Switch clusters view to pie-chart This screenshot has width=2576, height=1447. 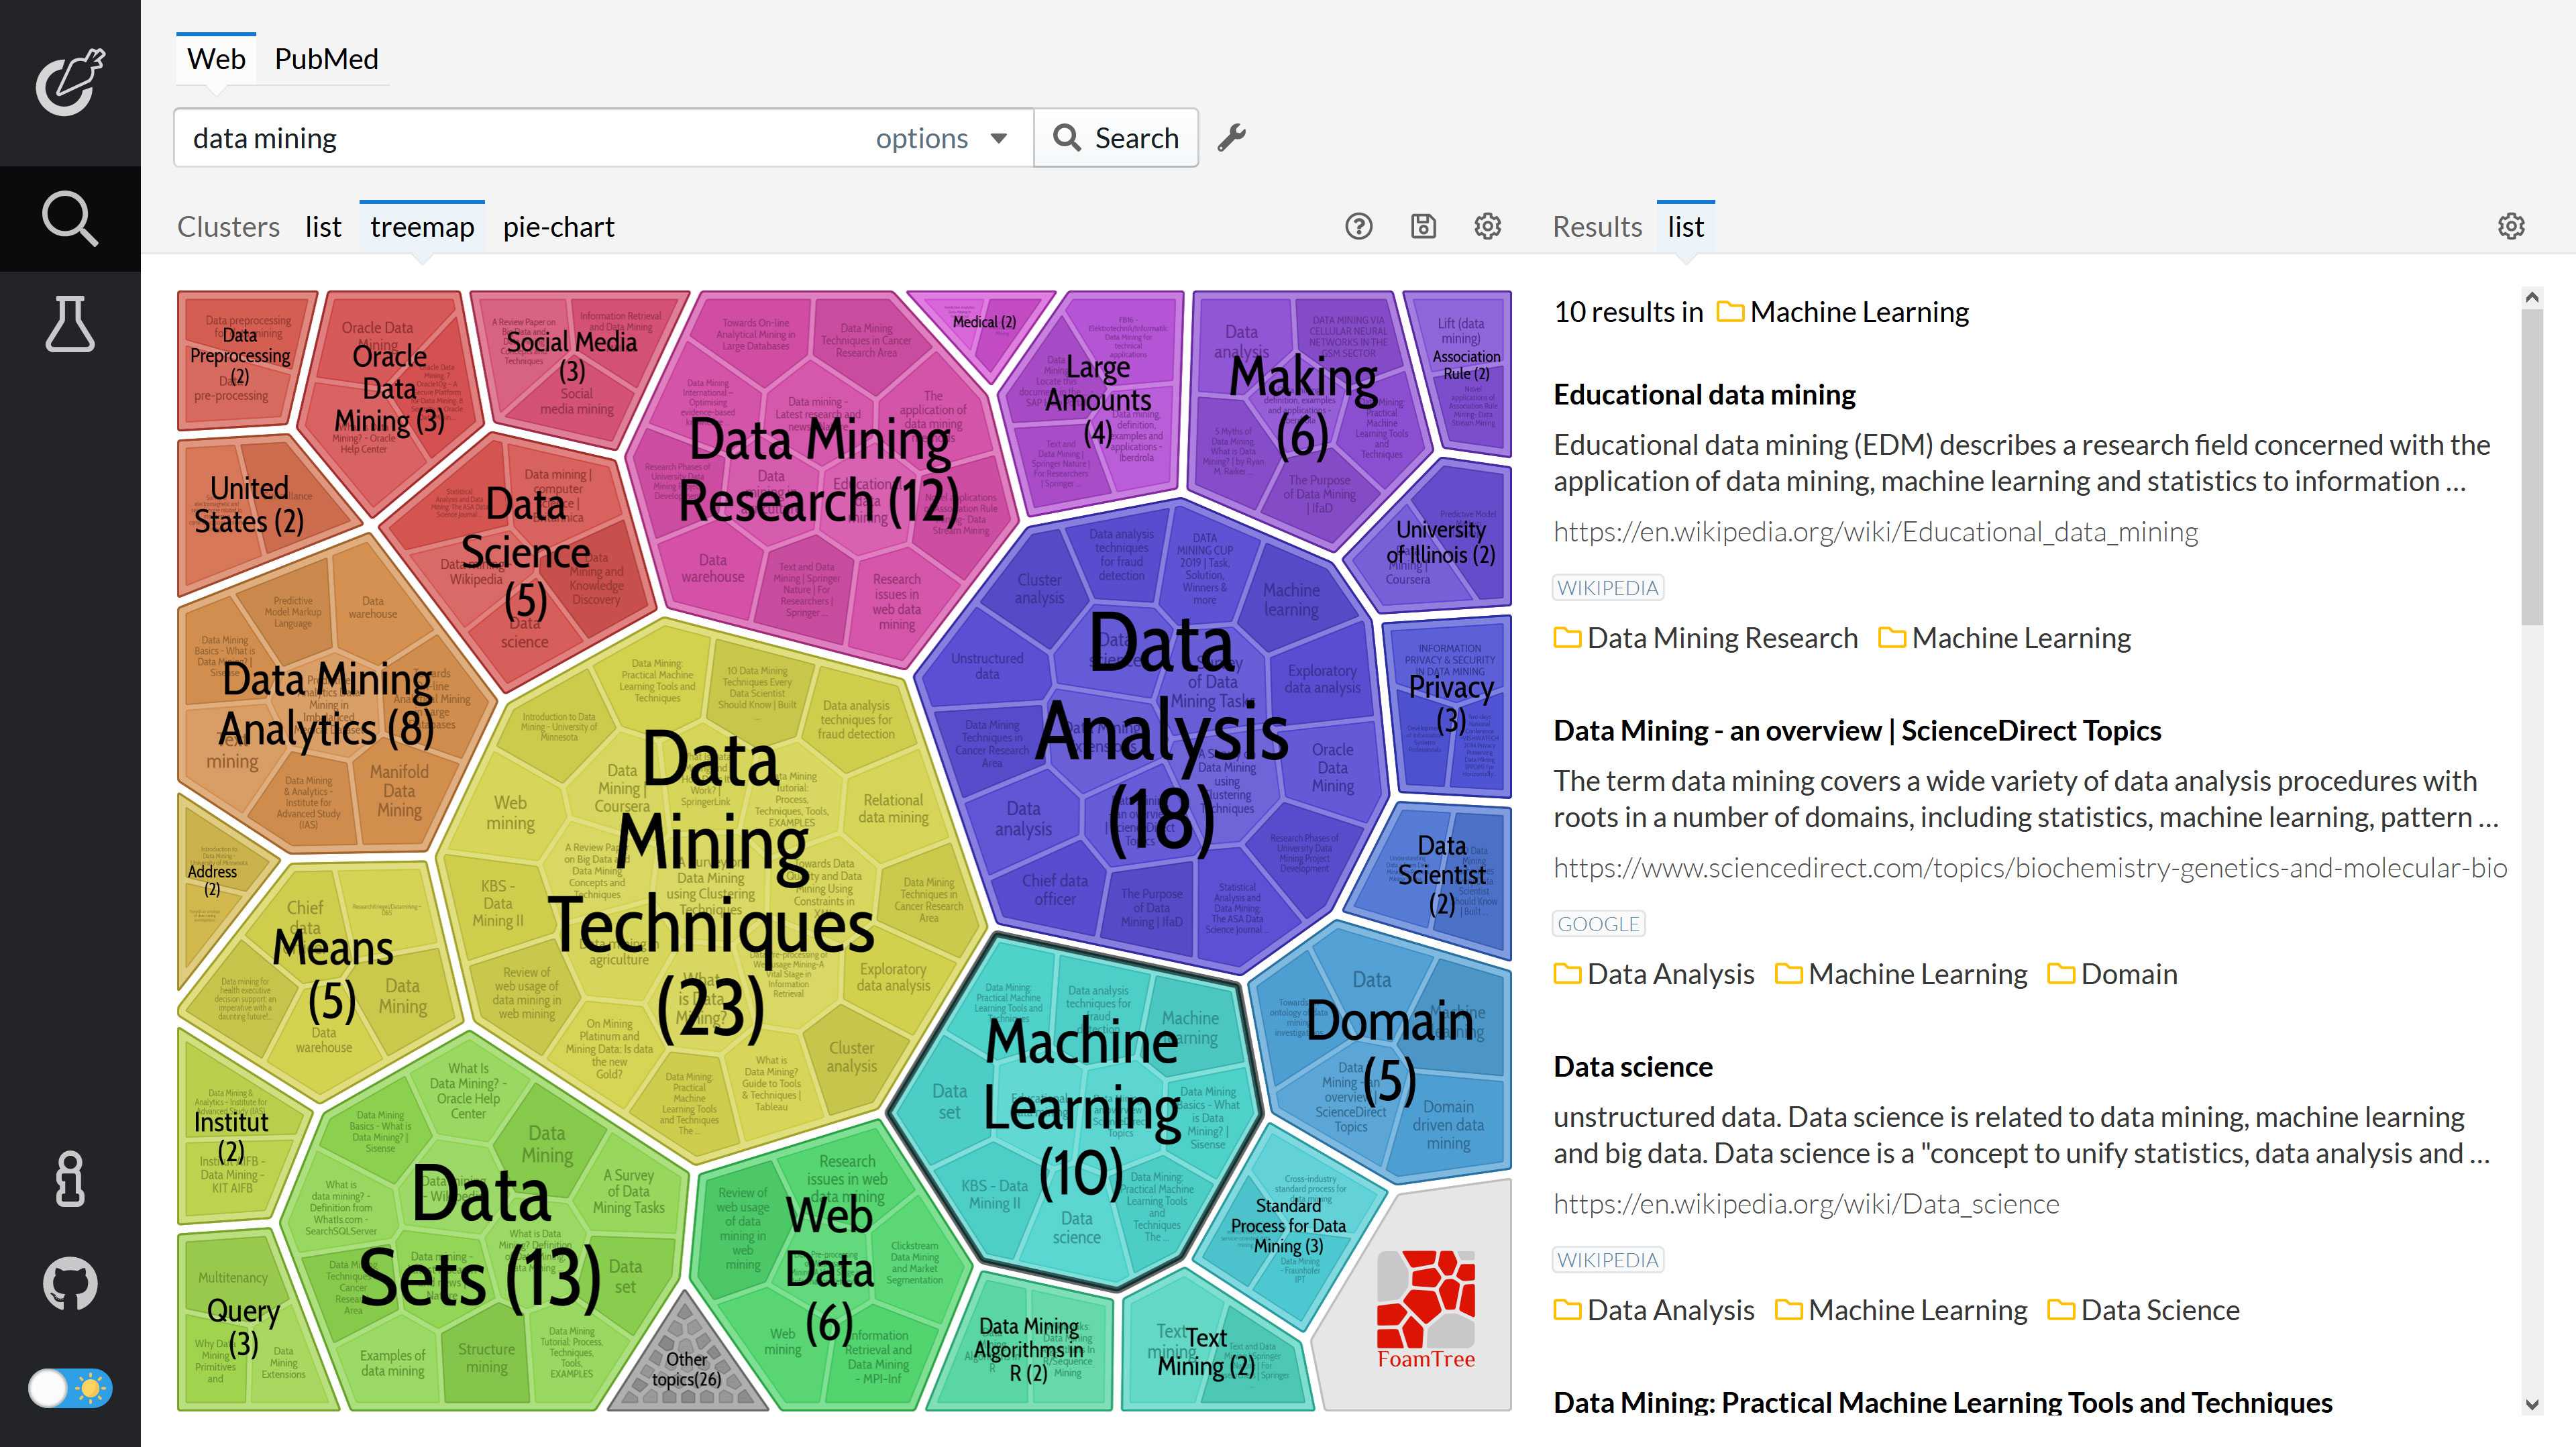pos(558,227)
